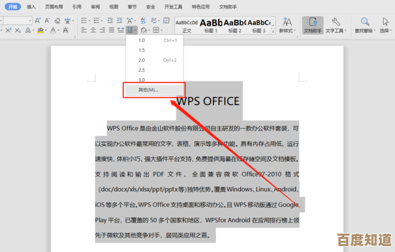Image resolution: width=395 pixels, height=252 pixels.
Task: Open the 页面布局 Page Layout tab
Action: point(54,7)
